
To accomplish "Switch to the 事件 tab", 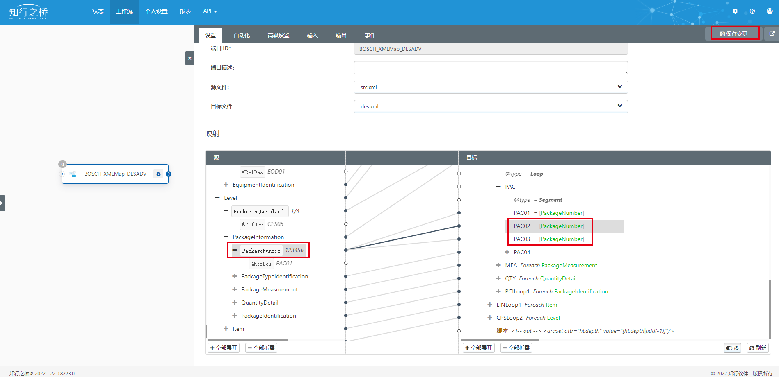I will (x=370, y=35).
